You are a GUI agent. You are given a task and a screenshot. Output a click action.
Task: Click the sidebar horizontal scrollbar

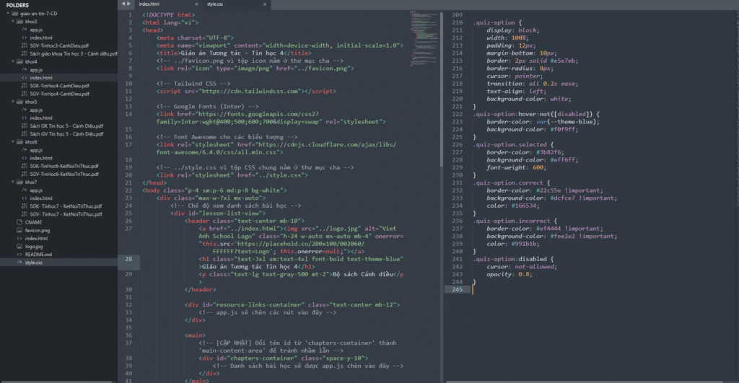[56, 382]
